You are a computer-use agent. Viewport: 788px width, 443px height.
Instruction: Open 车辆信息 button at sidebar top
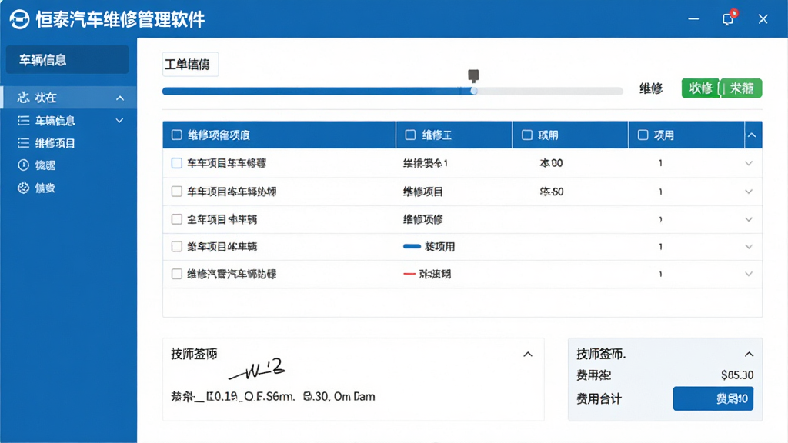pyautogui.click(x=68, y=60)
